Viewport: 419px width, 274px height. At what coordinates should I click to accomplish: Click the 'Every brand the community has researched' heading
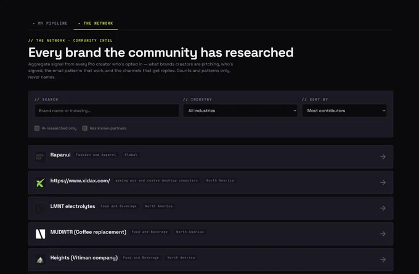pos(161,52)
